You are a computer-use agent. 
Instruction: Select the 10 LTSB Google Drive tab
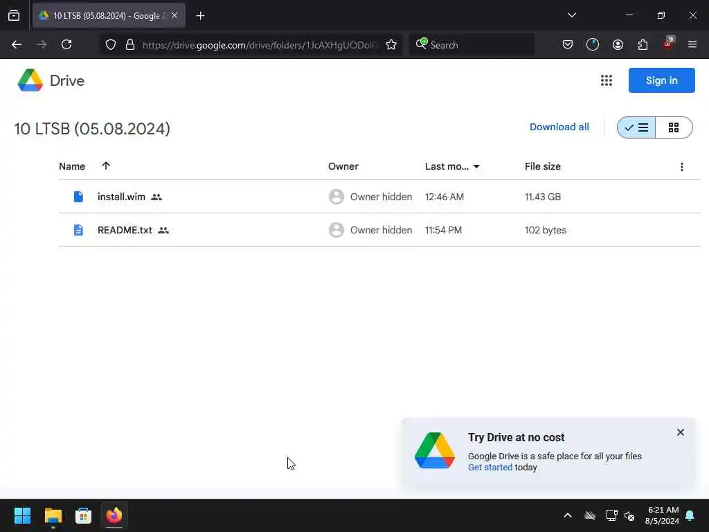coord(109,15)
